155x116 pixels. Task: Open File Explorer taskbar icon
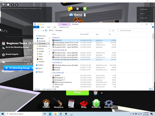tap(55, 114)
